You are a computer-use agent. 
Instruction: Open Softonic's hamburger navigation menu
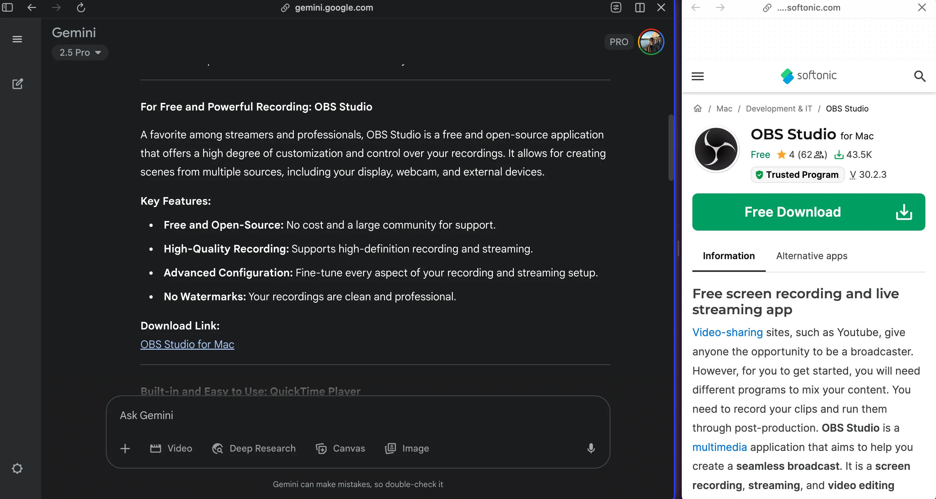698,76
